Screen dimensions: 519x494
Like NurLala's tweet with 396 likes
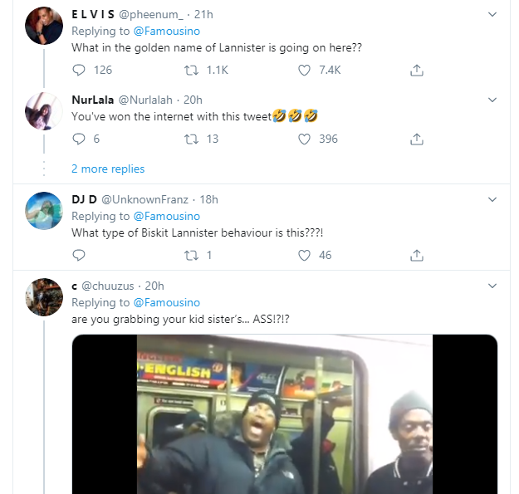tap(304, 139)
